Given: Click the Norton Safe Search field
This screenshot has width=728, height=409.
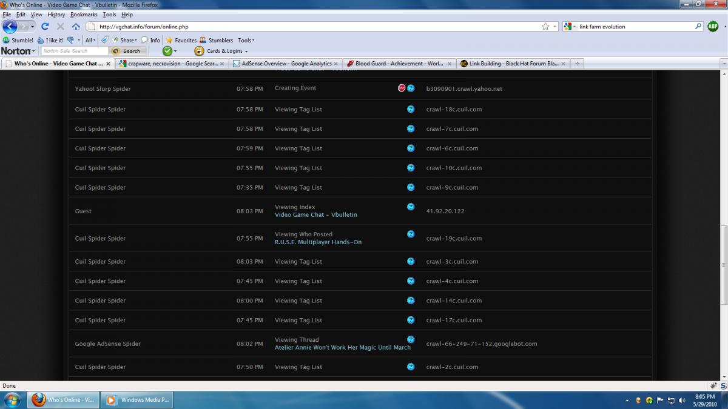Looking at the screenshot, I should coord(75,51).
